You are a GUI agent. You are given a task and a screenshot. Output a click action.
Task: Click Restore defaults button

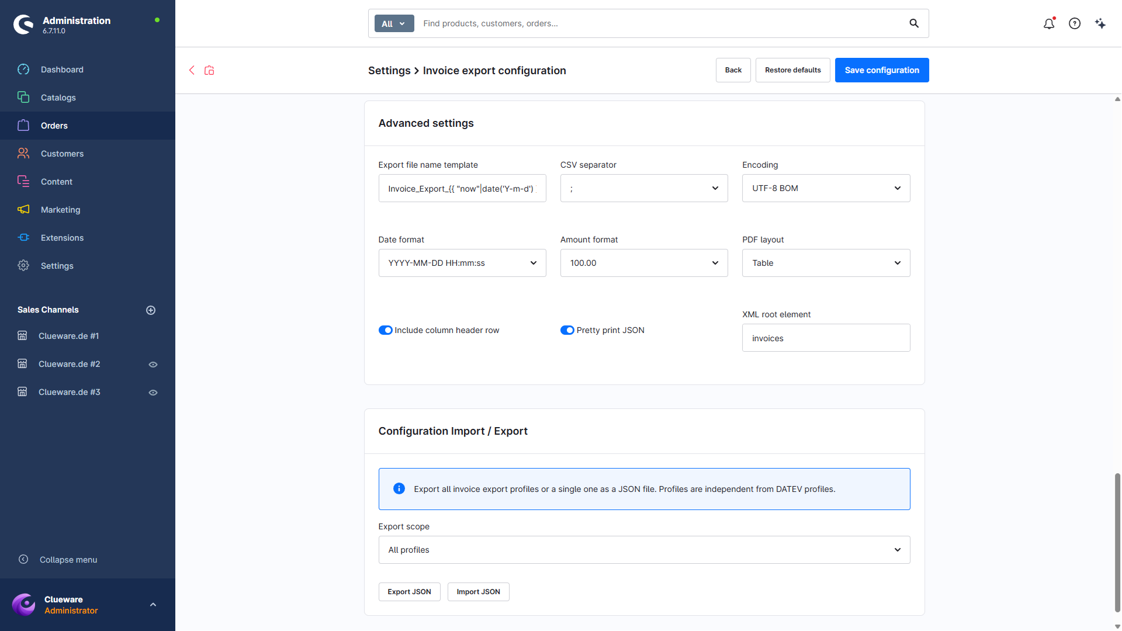[x=792, y=70]
